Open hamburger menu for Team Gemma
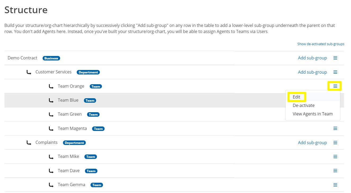 [335, 185]
